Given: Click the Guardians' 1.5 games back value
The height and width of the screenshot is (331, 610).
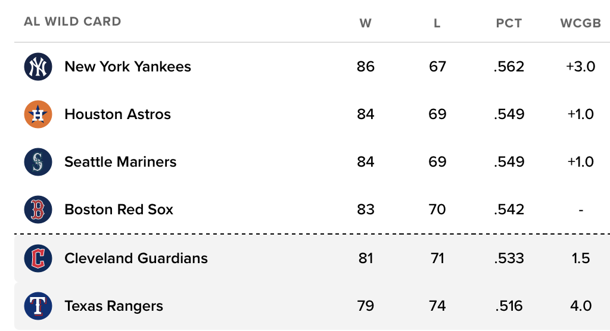Looking at the screenshot, I should 580,258.
